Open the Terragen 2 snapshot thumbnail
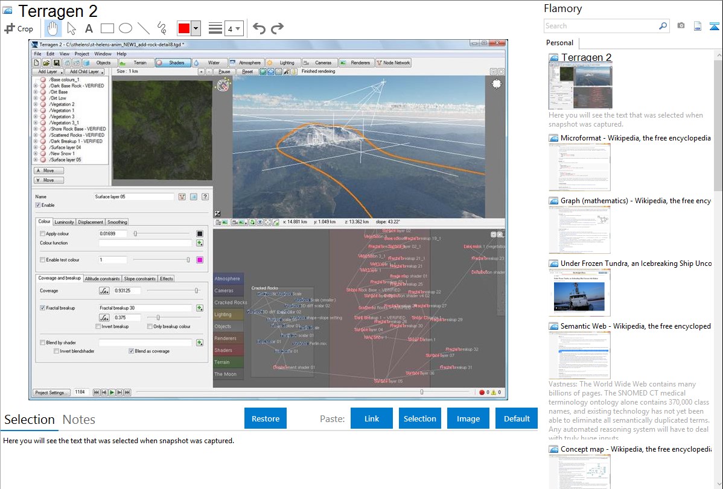Image resolution: width=723 pixels, height=489 pixels. pyautogui.click(x=581, y=87)
